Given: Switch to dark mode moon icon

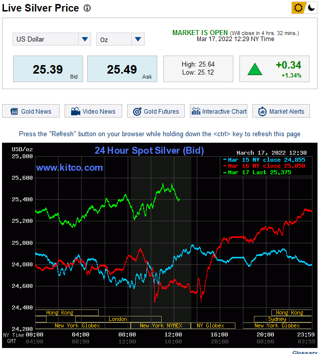Looking at the screenshot, I should 311,8.
